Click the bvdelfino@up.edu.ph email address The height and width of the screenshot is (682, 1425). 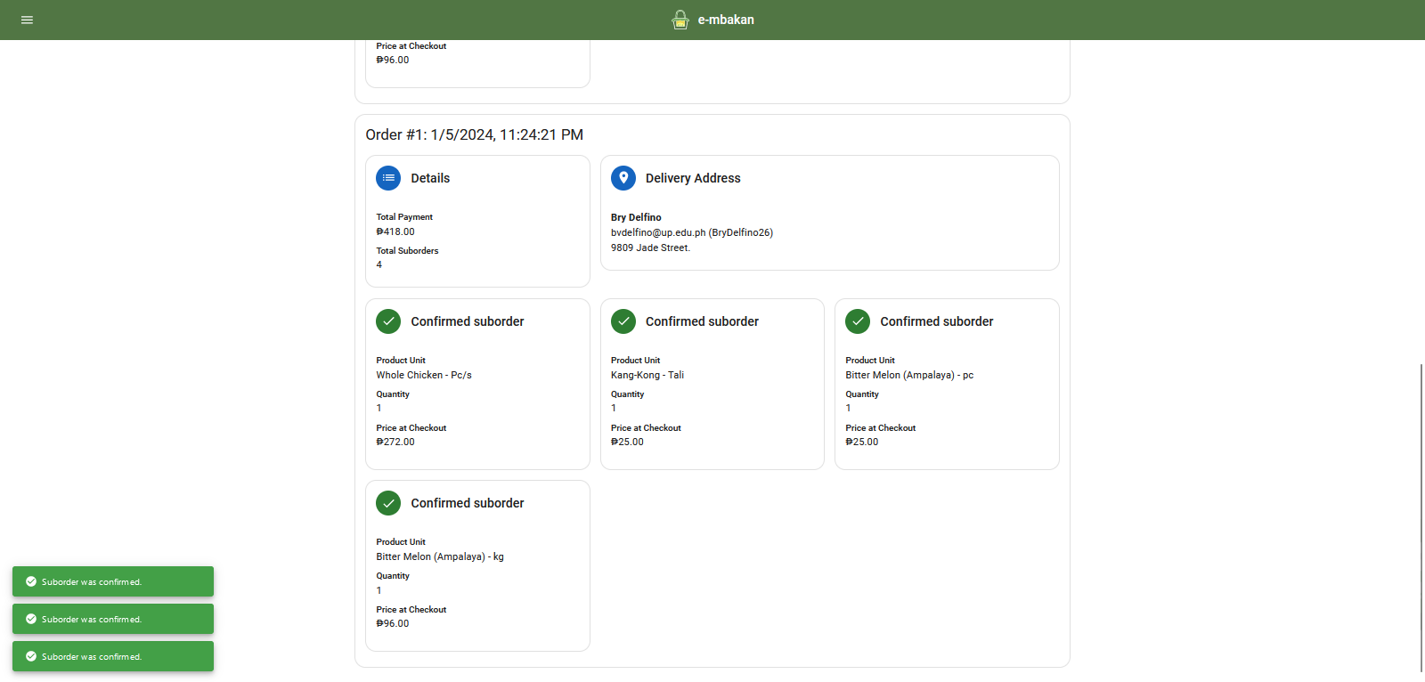tap(657, 232)
